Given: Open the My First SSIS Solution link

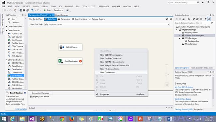Looking at the screenshot, I should pyautogui.click(x=184, y=87).
